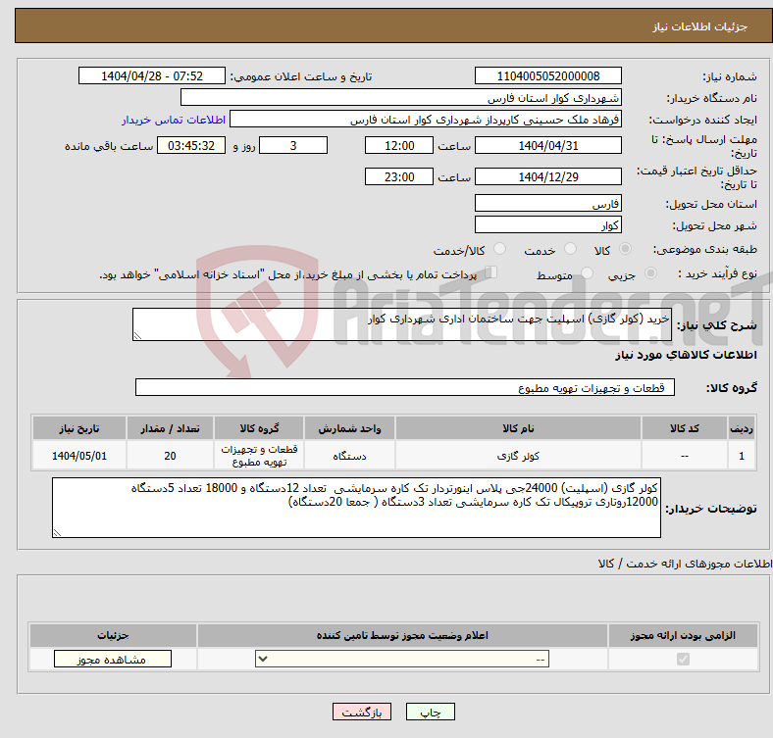Open the supplier license status dropdown
The height and width of the screenshot is (738, 773).
[402, 660]
